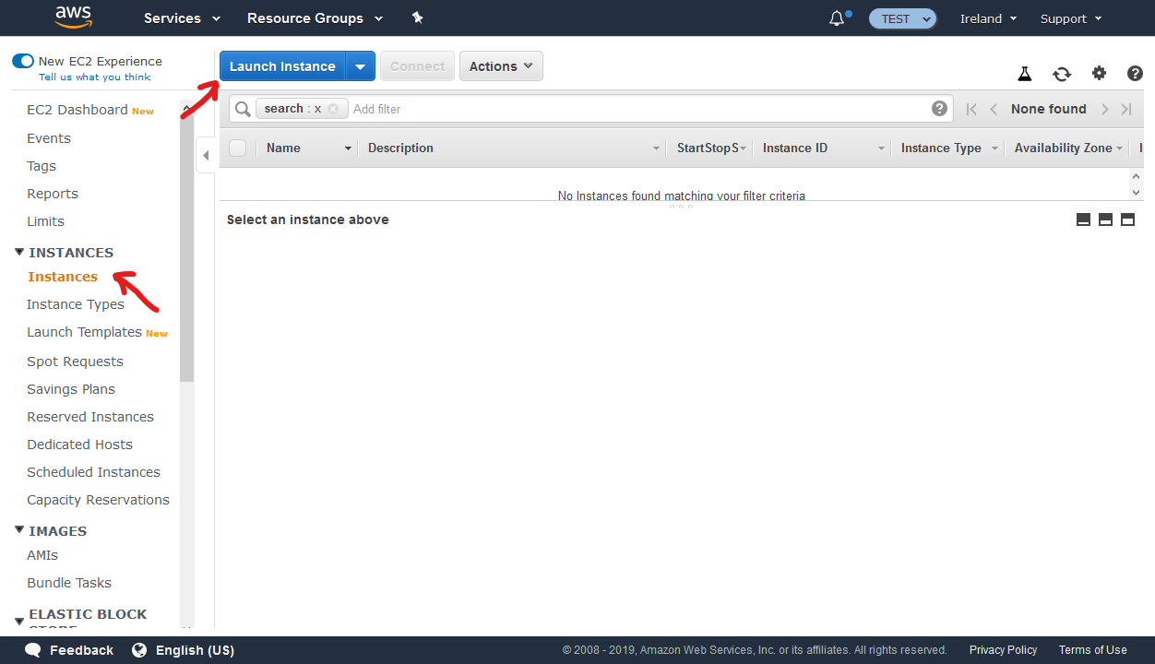
Task: Go to first page of results
Action: coord(971,109)
